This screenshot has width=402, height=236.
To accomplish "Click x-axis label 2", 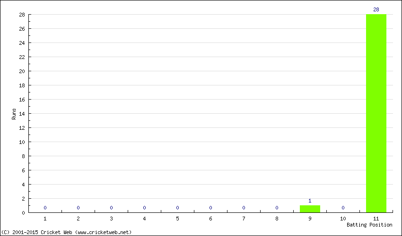I will coord(78,219).
